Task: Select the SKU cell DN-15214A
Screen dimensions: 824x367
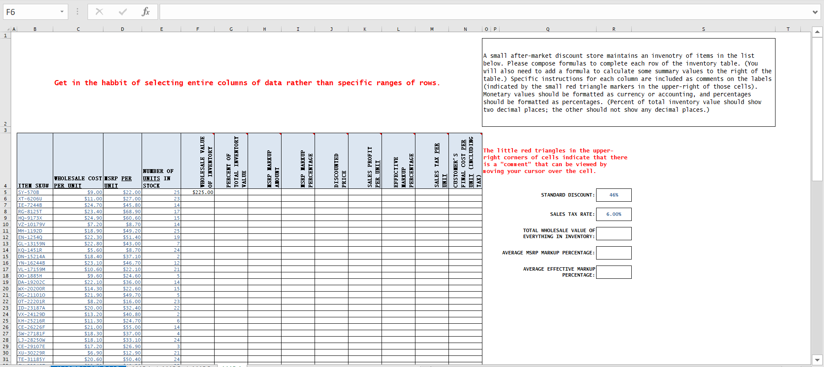Action: (x=35, y=257)
